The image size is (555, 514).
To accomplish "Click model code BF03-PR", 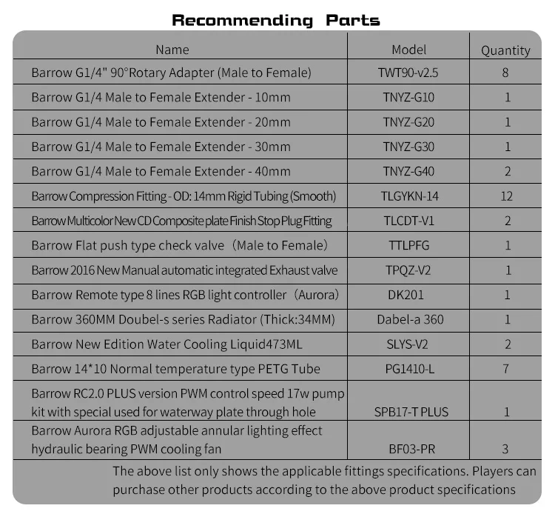I will (x=411, y=449).
